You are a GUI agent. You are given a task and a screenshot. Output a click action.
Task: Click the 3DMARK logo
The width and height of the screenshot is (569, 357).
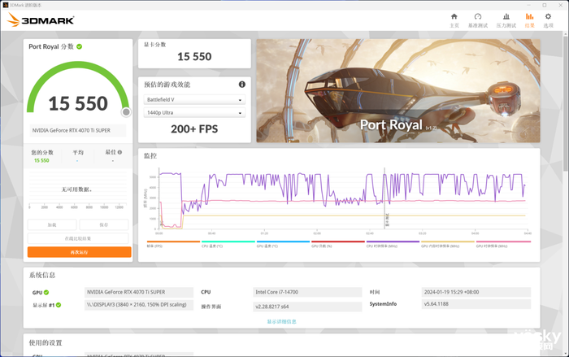41,20
